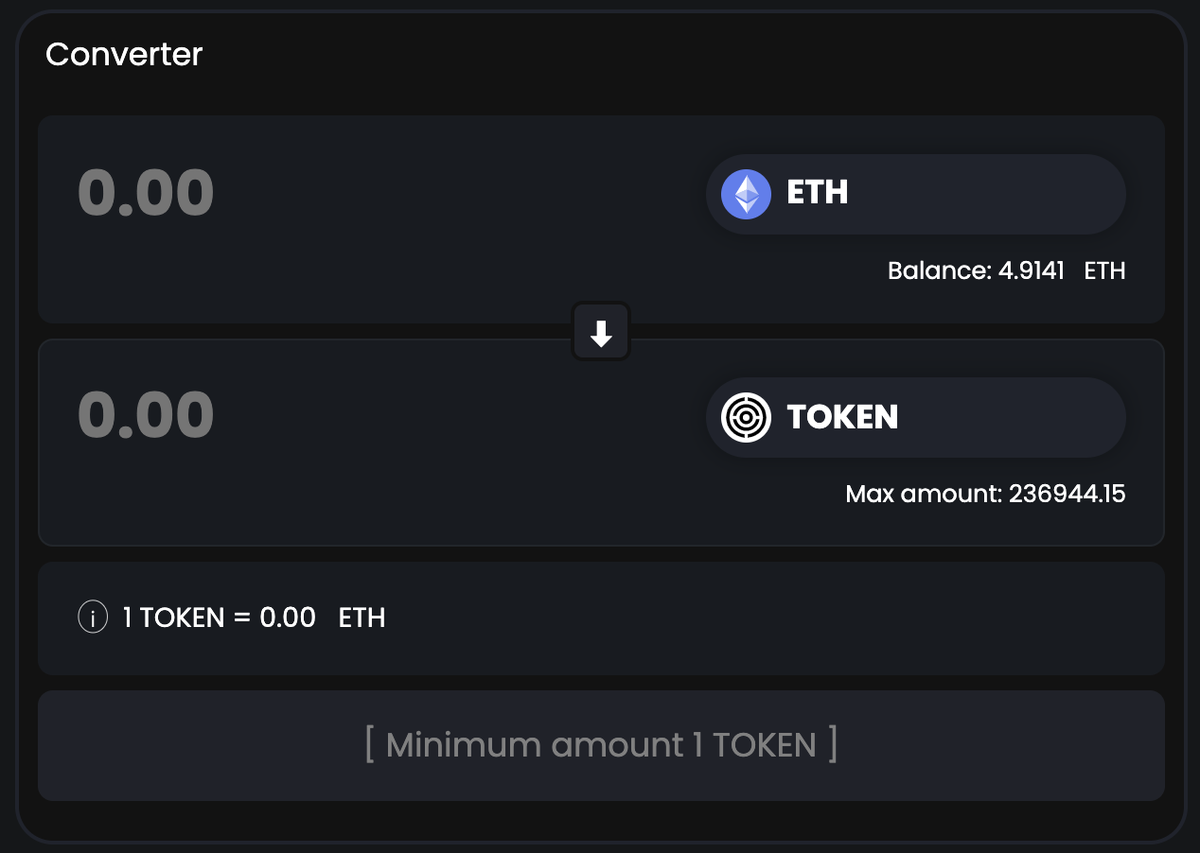Click the Max amount: 236944.15 label
This screenshot has height=853, width=1200.
984,494
